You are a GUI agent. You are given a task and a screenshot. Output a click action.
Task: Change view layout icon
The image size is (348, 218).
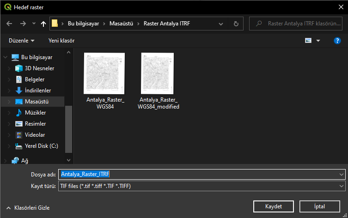pyautogui.click(x=308, y=41)
